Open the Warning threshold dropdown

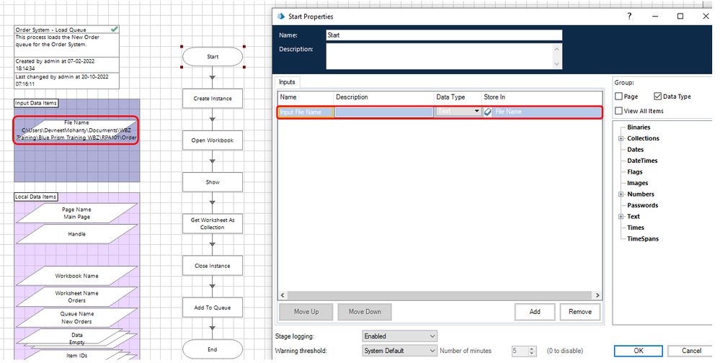[399, 351]
